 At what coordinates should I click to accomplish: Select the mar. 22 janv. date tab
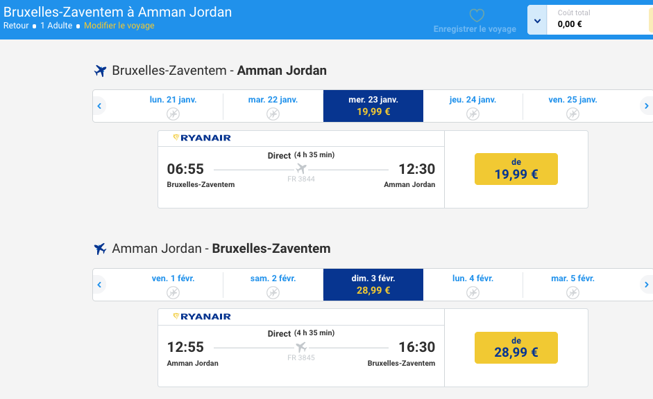[x=273, y=106]
